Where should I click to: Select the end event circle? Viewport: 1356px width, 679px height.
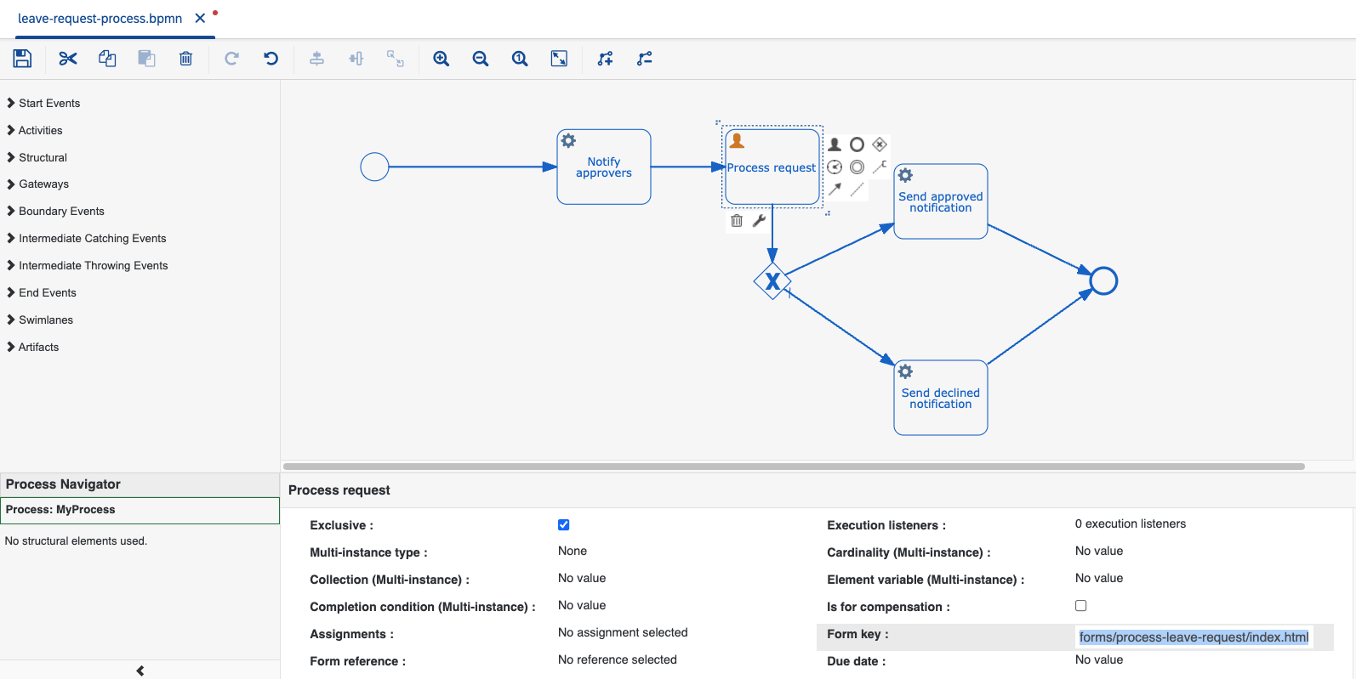(1103, 280)
